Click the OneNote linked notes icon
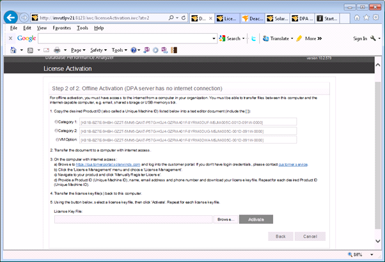Image resolution: width=385 pixels, height=262 pixels. coord(164,50)
